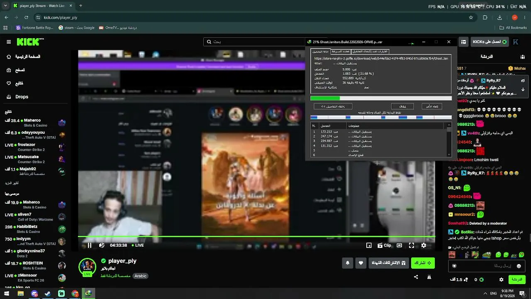The width and height of the screenshot is (531, 299).
Task: Open speed limiter tab in download dialog
Action: [x=341, y=51]
